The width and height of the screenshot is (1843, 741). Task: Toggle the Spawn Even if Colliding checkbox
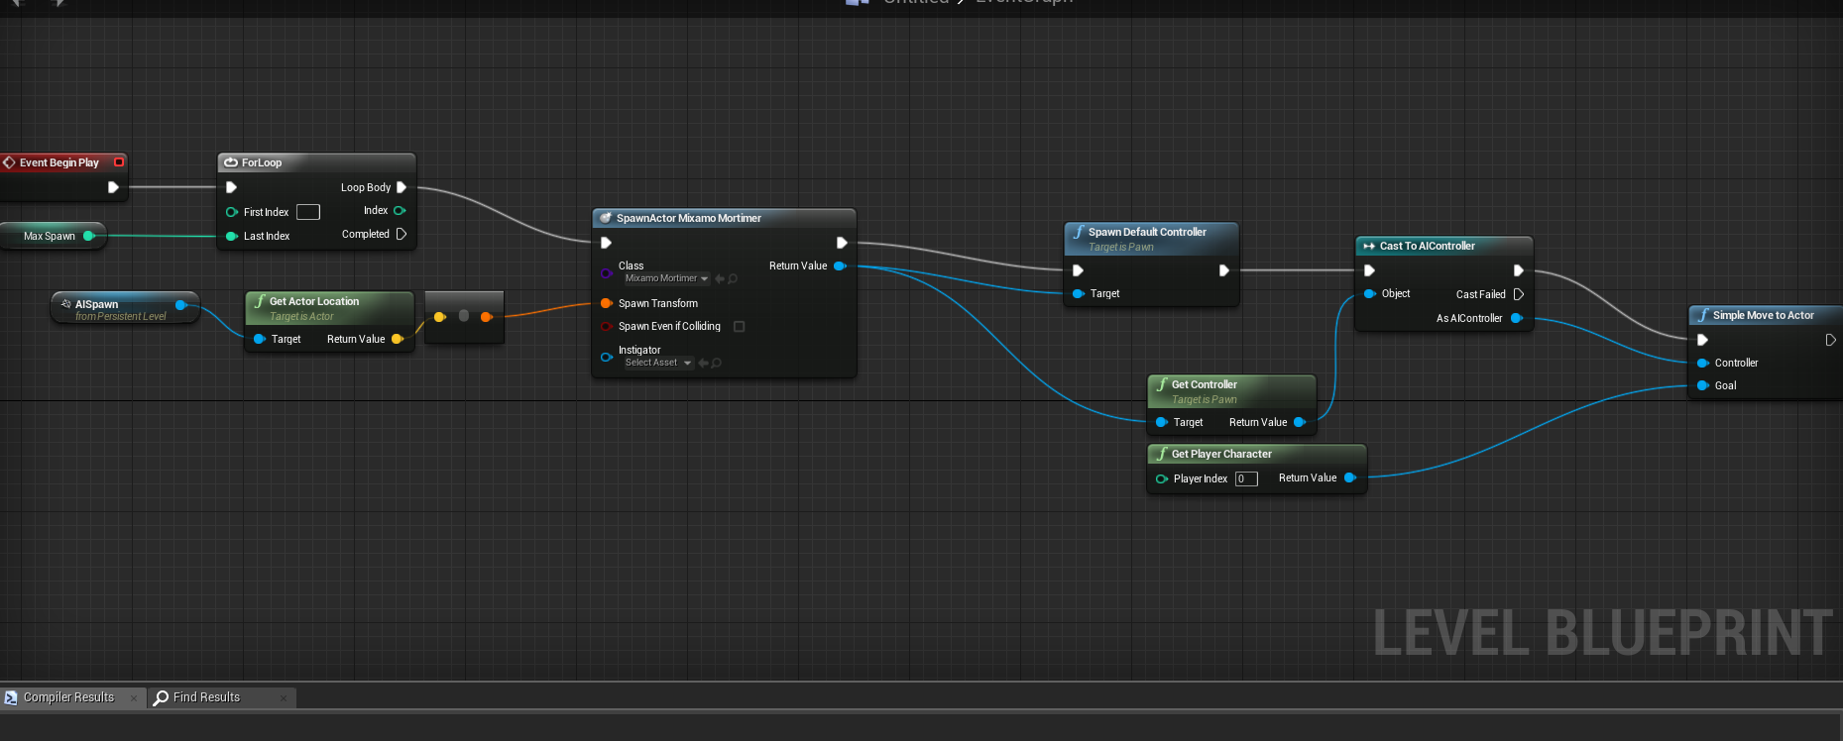(739, 326)
